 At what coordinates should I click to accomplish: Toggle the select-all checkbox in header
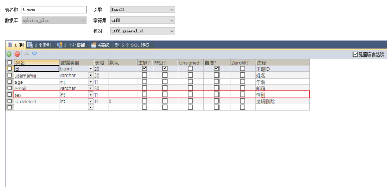point(10,62)
